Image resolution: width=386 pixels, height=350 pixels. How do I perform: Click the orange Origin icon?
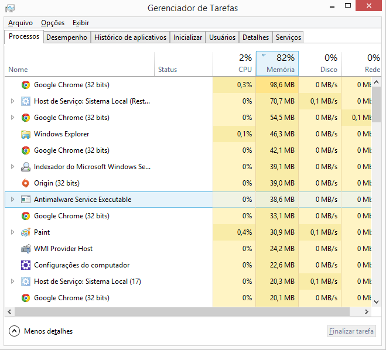tap(26, 183)
